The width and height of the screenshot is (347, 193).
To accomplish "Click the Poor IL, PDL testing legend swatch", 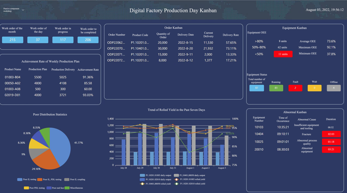I will tap(40, 179).
